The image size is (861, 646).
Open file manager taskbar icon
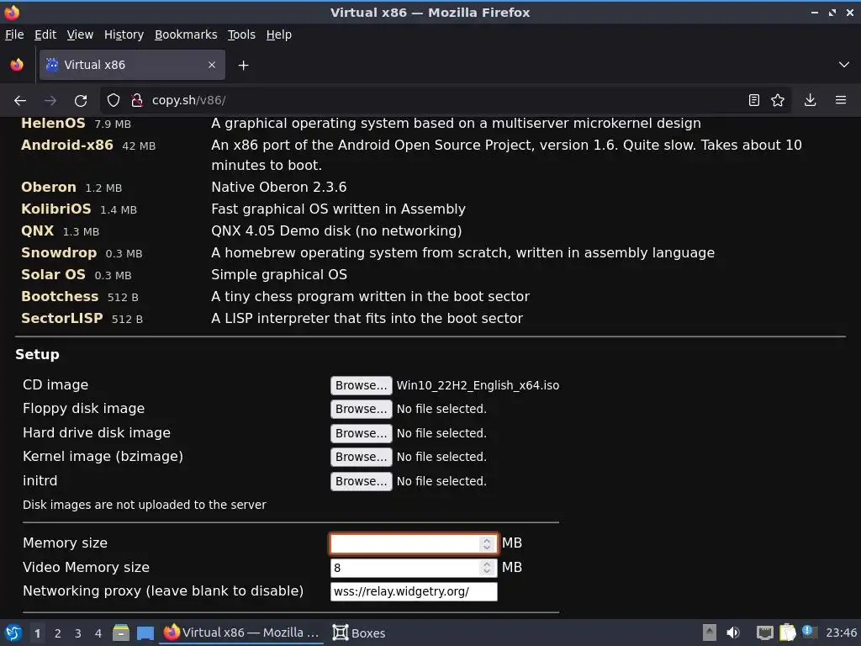[121, 633]
